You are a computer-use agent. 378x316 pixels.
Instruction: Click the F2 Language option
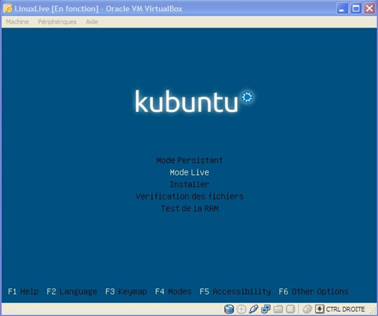(x=72, y=292)
